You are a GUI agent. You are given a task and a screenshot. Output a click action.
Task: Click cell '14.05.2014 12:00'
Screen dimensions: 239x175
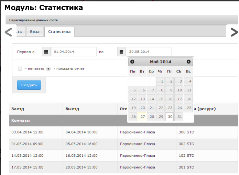[36, 156]
